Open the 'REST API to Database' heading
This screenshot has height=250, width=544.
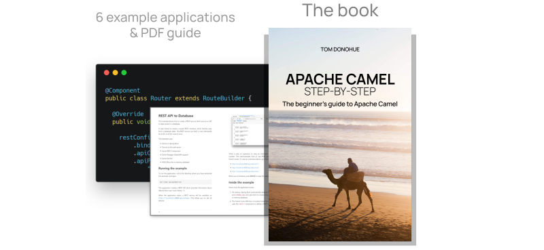point(176,116)
